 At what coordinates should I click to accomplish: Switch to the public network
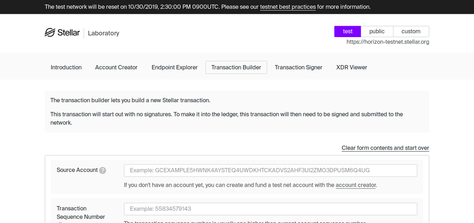[377, 32]
